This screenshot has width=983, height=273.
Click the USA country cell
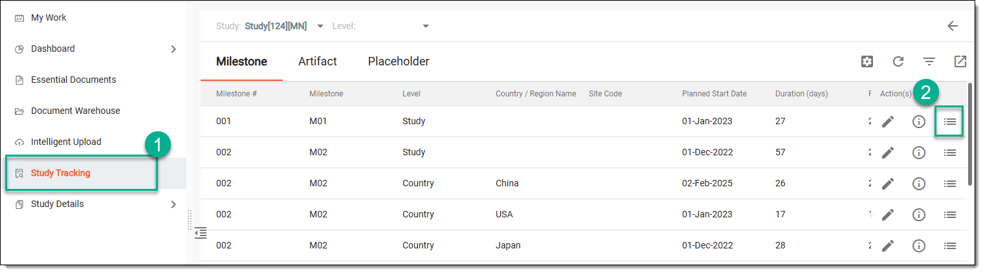pos(504,215)
